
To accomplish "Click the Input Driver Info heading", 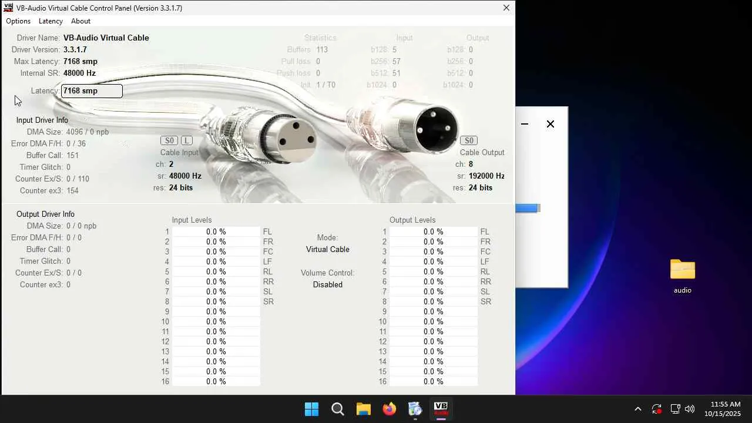I will click(42, 120).
